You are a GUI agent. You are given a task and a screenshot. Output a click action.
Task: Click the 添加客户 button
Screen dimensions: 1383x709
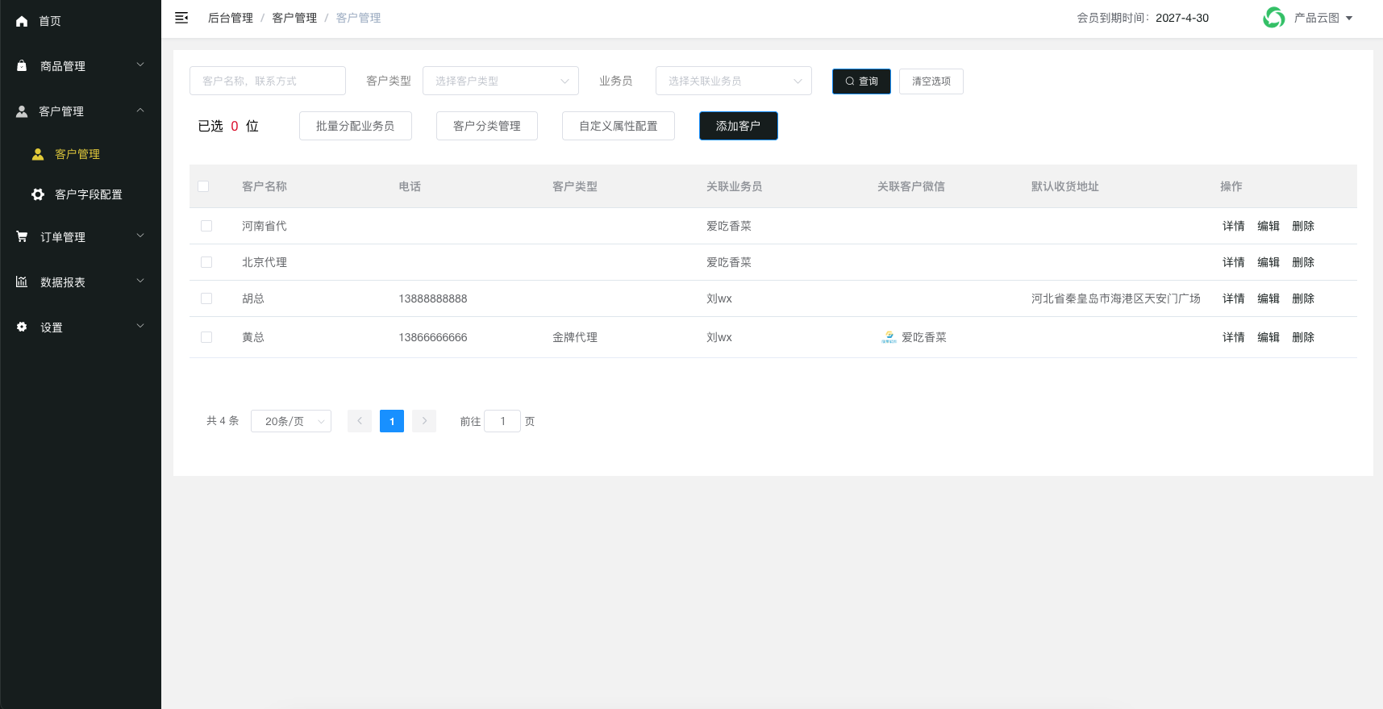[x=739, y=126]
